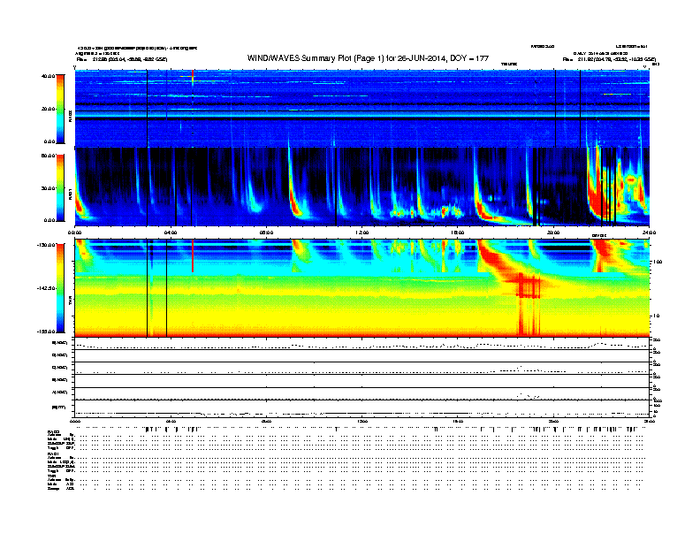Click the RAD1 vertical axis label
This screenshot has height=541, width=700.
coord(70,194)
